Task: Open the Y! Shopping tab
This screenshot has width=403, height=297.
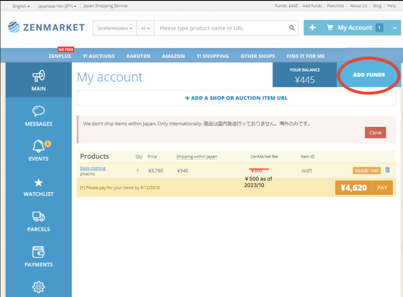Action: pyautogui.click(x=212, y=56)
